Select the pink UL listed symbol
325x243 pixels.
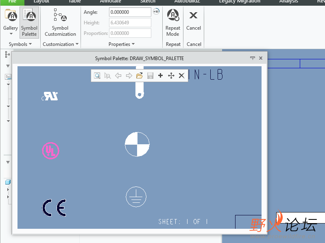click(x=50, y=151)
